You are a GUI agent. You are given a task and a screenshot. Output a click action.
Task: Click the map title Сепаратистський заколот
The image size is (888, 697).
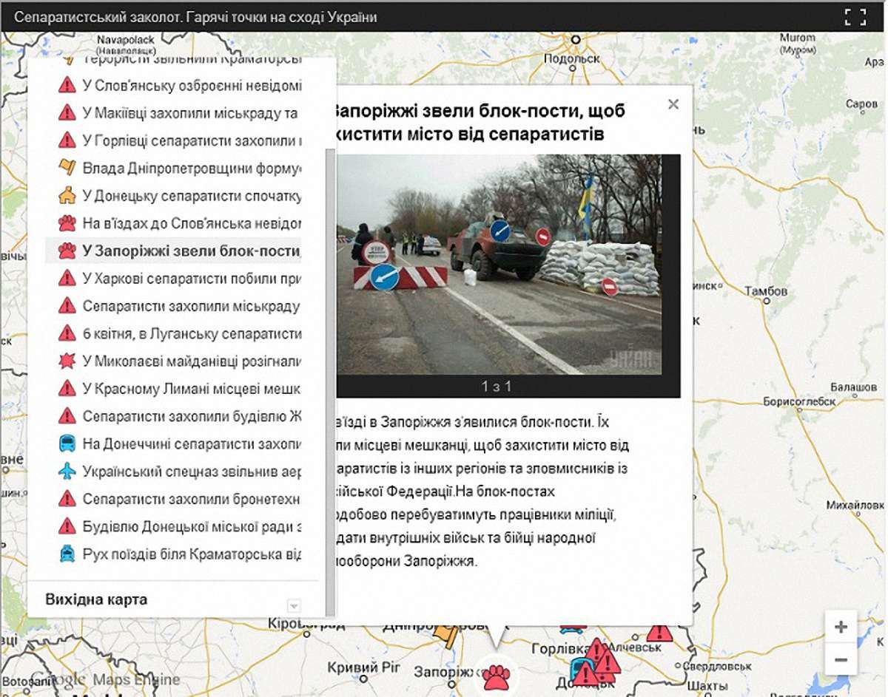(x=195, y=16)
